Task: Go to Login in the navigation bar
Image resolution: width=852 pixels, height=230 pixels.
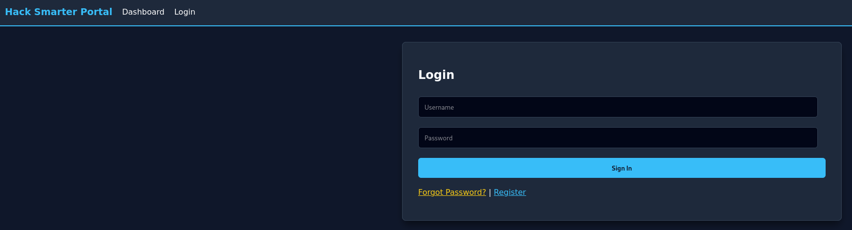Action: [x=185, y=12]
